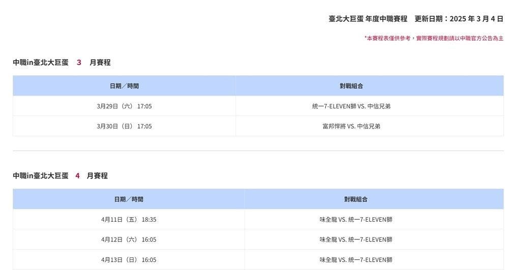
Task: Click 日期／時間 header in March table
Action: coord(124,86)
